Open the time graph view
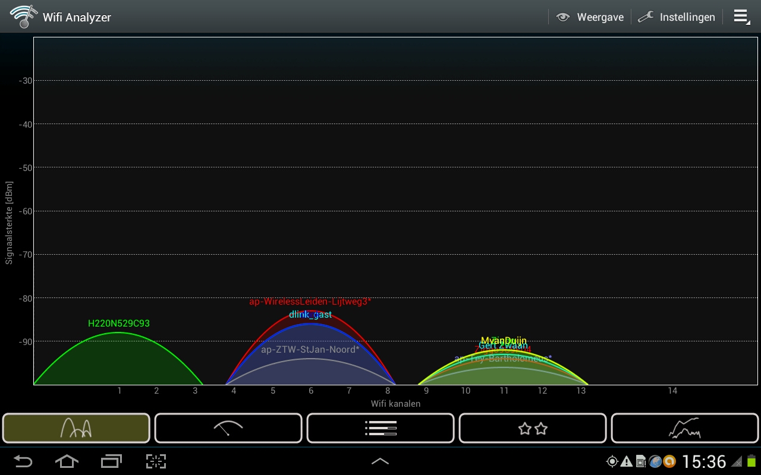Screen dimensions: 761x475 685,428
